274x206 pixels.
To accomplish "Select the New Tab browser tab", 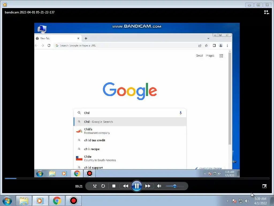I will click(58, 38).
